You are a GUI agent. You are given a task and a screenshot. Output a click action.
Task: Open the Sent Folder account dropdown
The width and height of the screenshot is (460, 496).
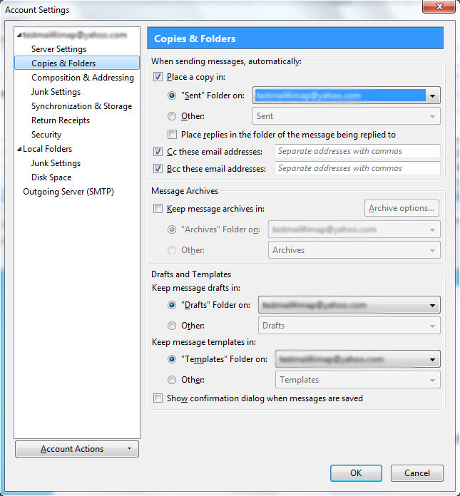[432, 95]
